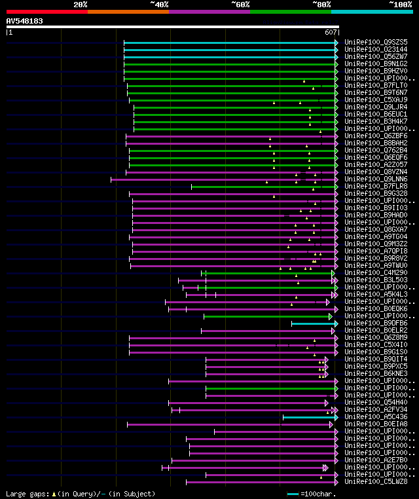Select the AV548183 query sequence label
The height and width of the screenshot is (499, 419).
(24, 21)
